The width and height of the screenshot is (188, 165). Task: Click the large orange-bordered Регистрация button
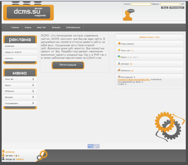tap(68, 65)
